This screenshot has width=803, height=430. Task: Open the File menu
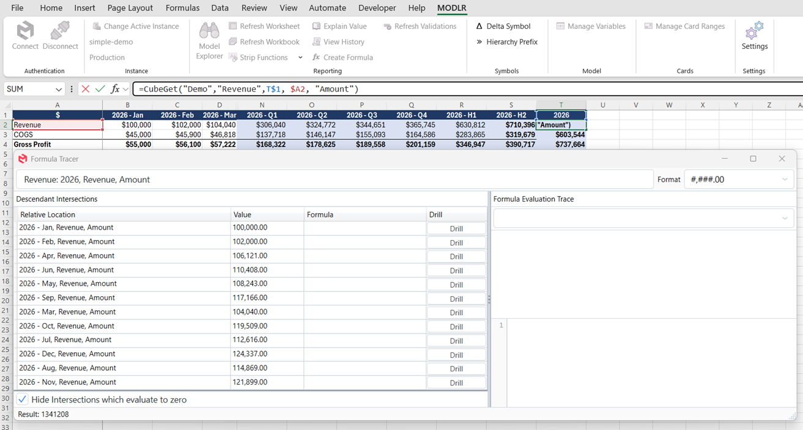(17, 8)
